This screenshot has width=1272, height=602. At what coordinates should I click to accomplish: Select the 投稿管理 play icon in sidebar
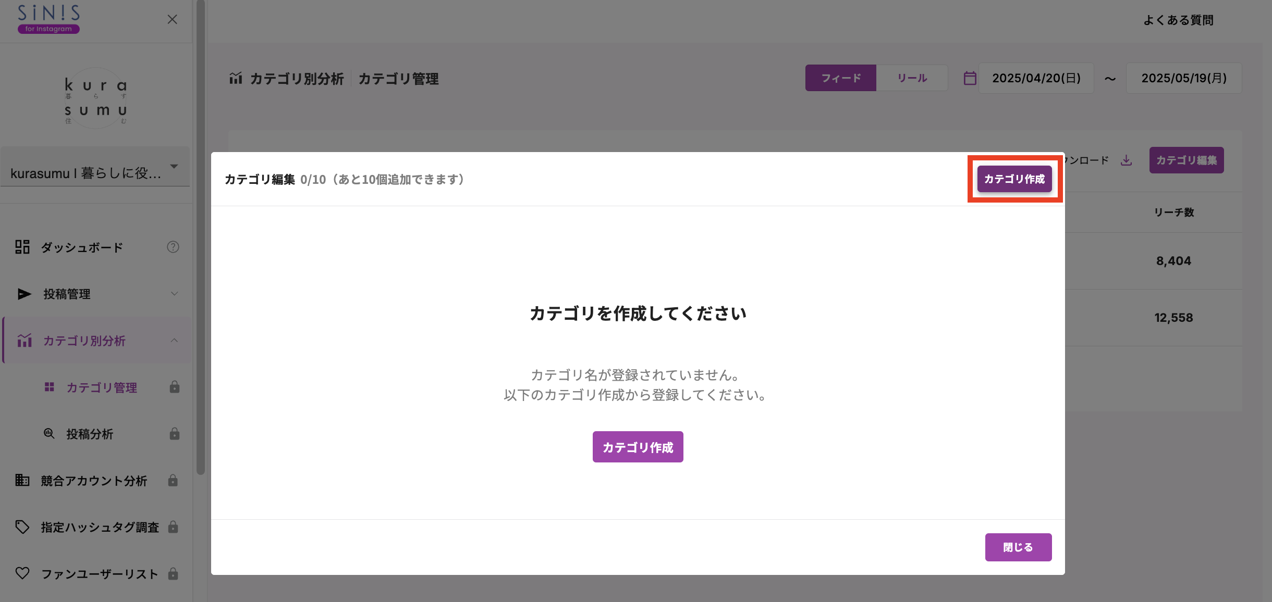point(23,294)
